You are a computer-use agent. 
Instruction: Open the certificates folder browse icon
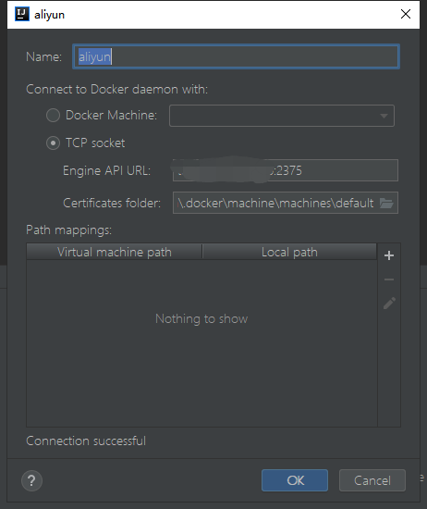[x=386, y=204]
